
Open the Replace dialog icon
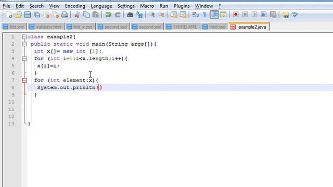pos(139,15)
